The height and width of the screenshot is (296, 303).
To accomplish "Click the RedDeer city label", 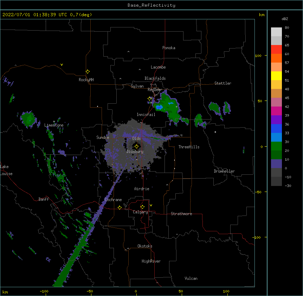I will (155, 90).
